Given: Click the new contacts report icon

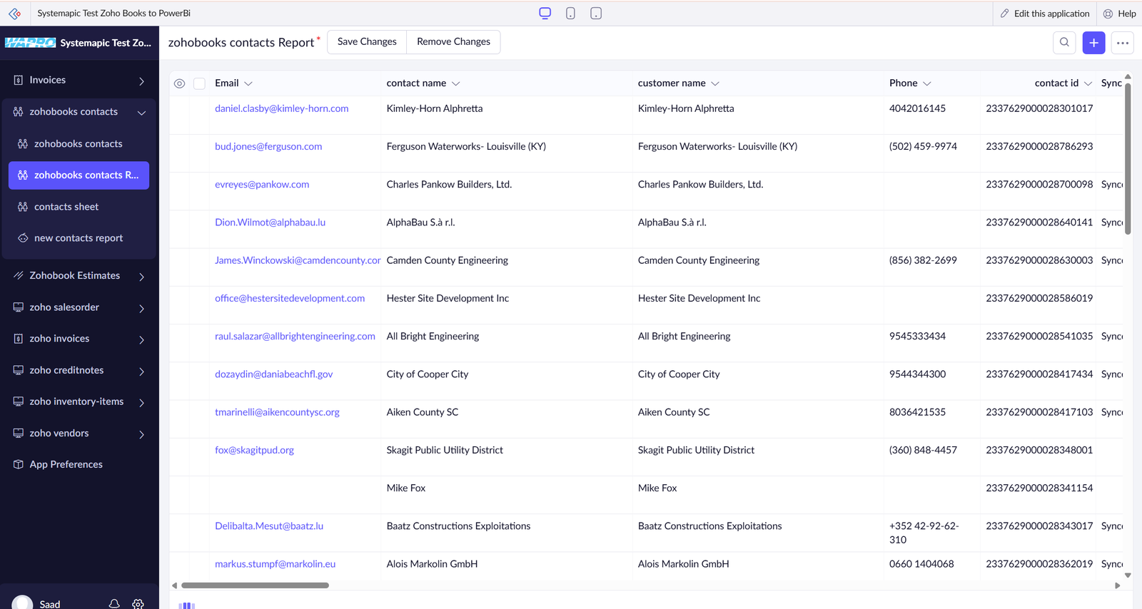Looking at the screenshot, I should click(x=23, y=238).
